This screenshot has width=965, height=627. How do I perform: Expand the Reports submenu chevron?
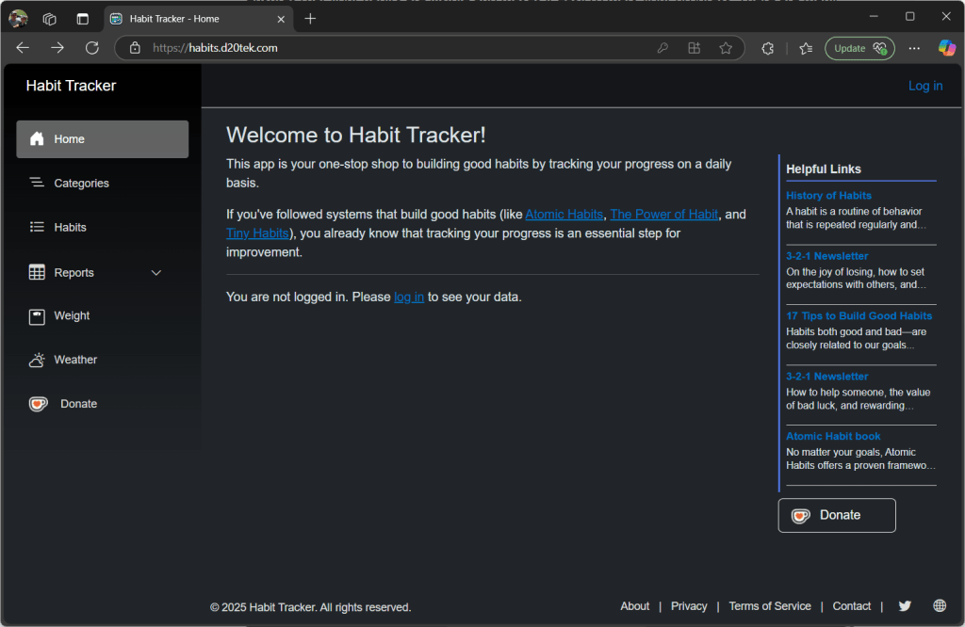click(156, 273)
